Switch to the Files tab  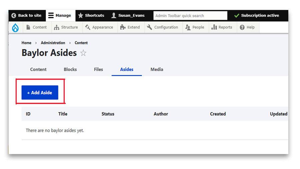point(98,69)
